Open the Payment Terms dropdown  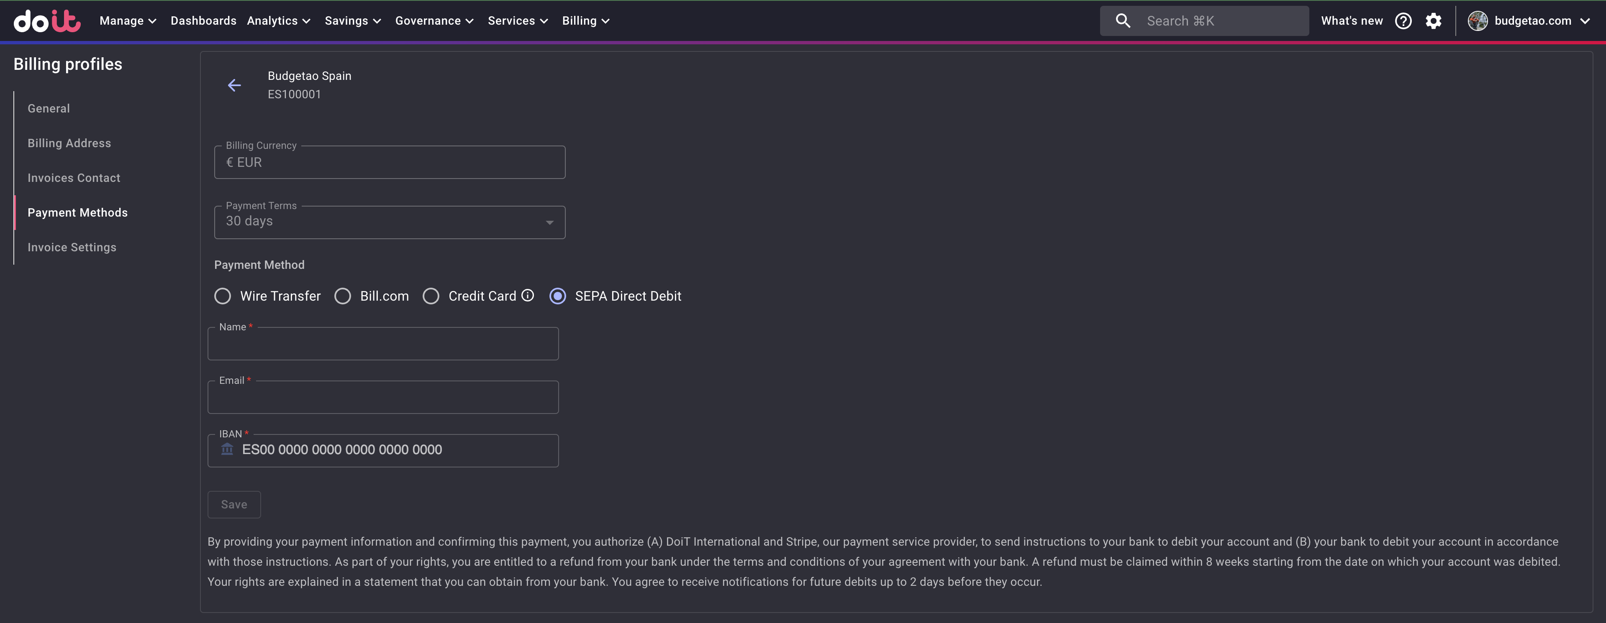[389, 222]
